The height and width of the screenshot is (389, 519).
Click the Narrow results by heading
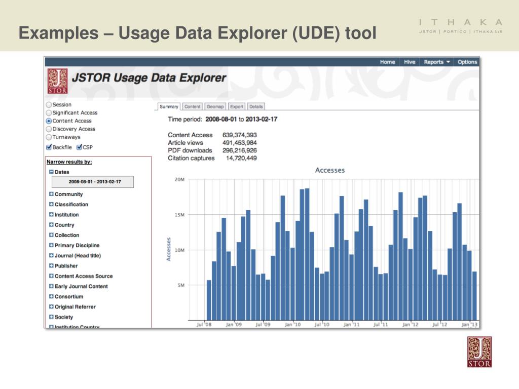69,162
